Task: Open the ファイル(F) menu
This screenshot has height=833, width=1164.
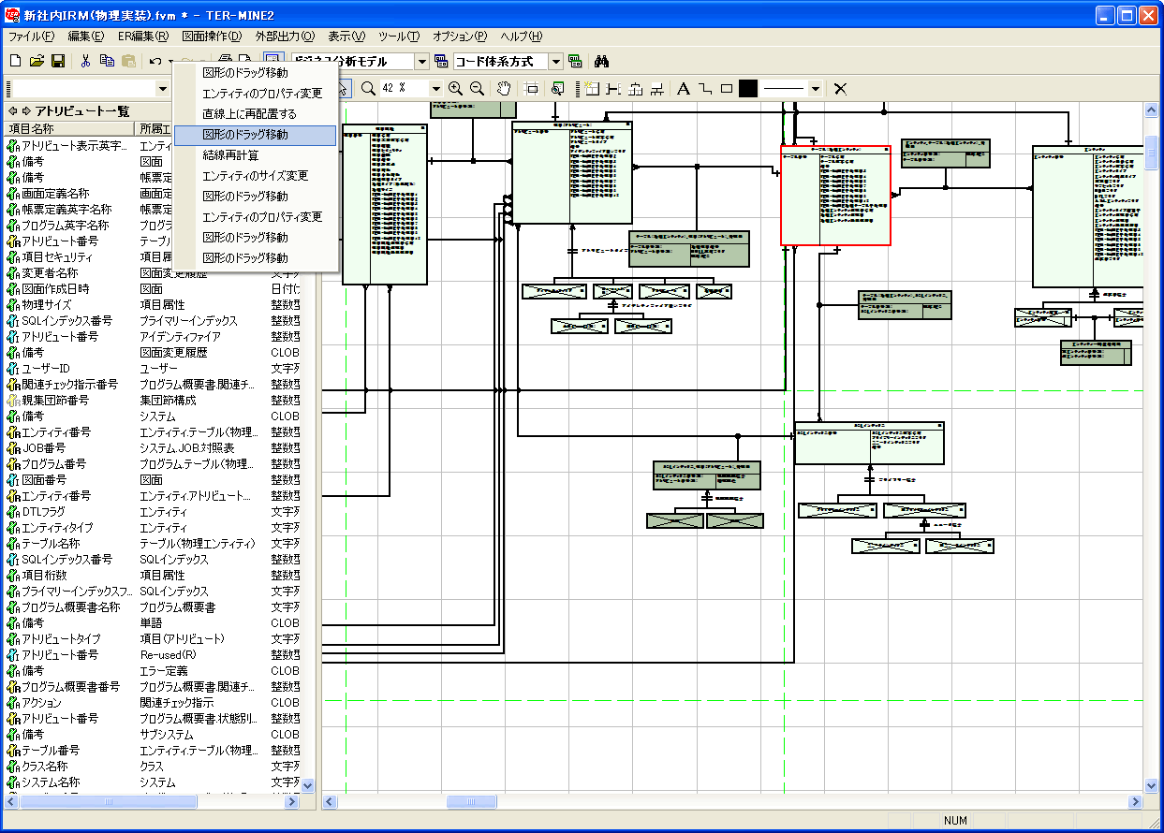Action: 31,37
